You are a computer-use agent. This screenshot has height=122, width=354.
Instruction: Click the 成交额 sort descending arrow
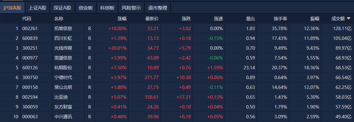point(349,19)
